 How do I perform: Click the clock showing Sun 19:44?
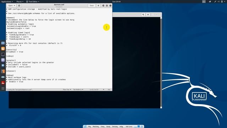[116, 1]
